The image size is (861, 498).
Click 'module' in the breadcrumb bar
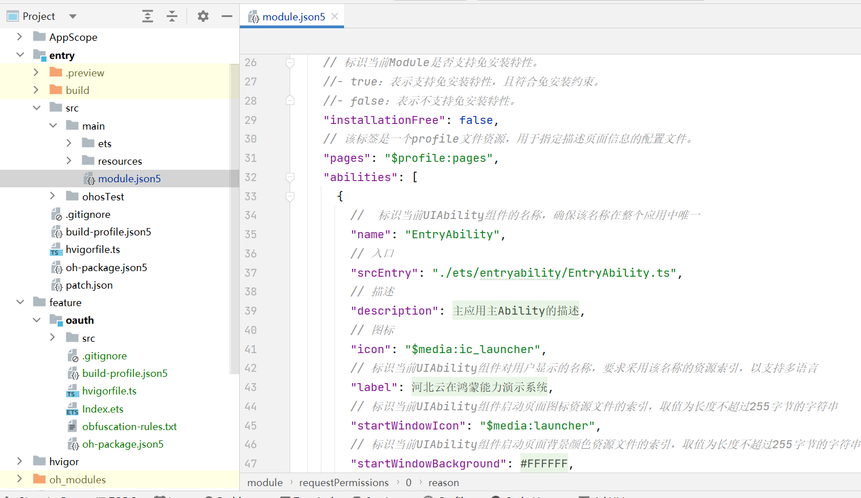coord(265,483)
